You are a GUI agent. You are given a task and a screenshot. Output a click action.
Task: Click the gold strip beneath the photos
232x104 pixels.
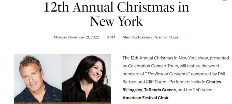tap(62, 103)
